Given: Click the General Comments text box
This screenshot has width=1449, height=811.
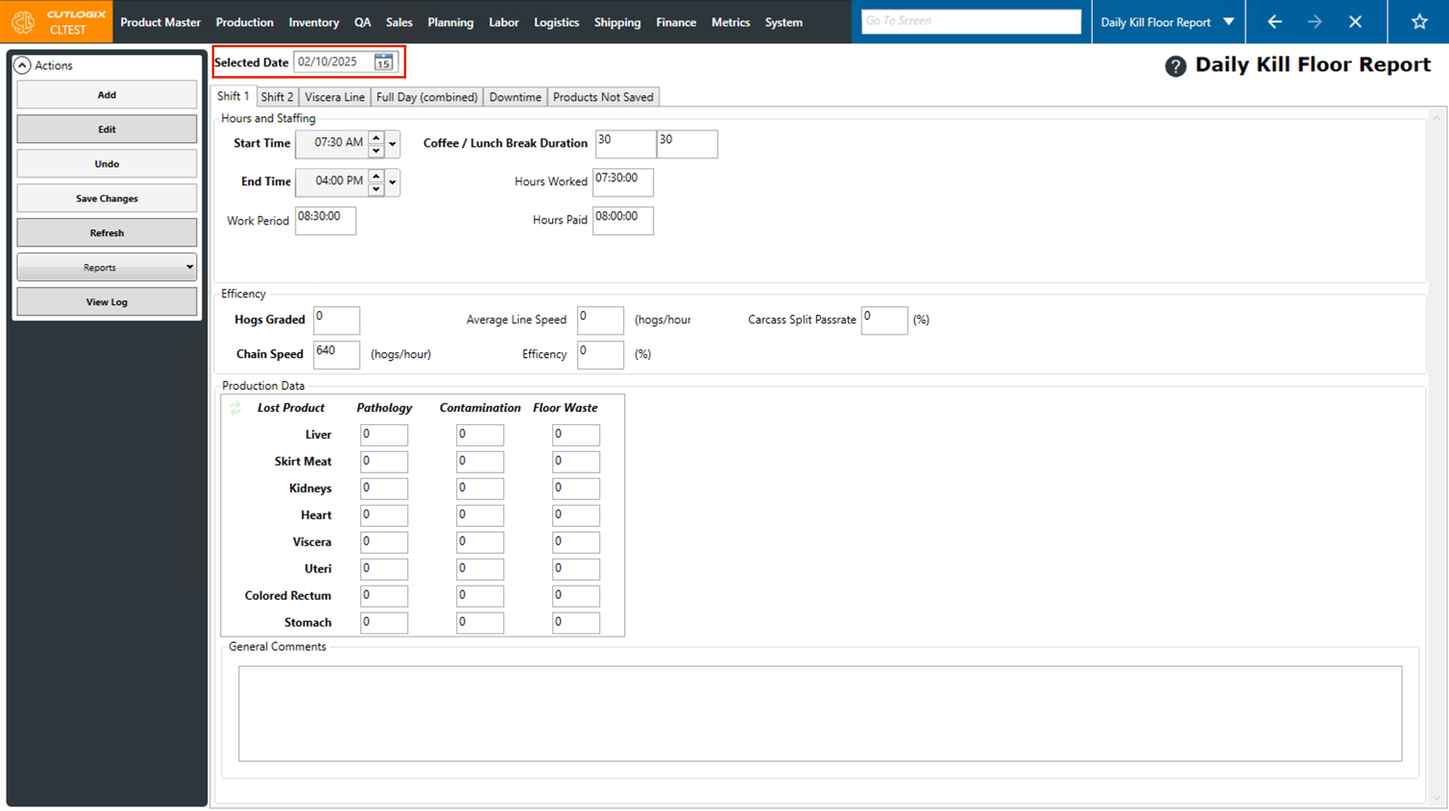Looking at the screenshot, I should coord(819,713).
